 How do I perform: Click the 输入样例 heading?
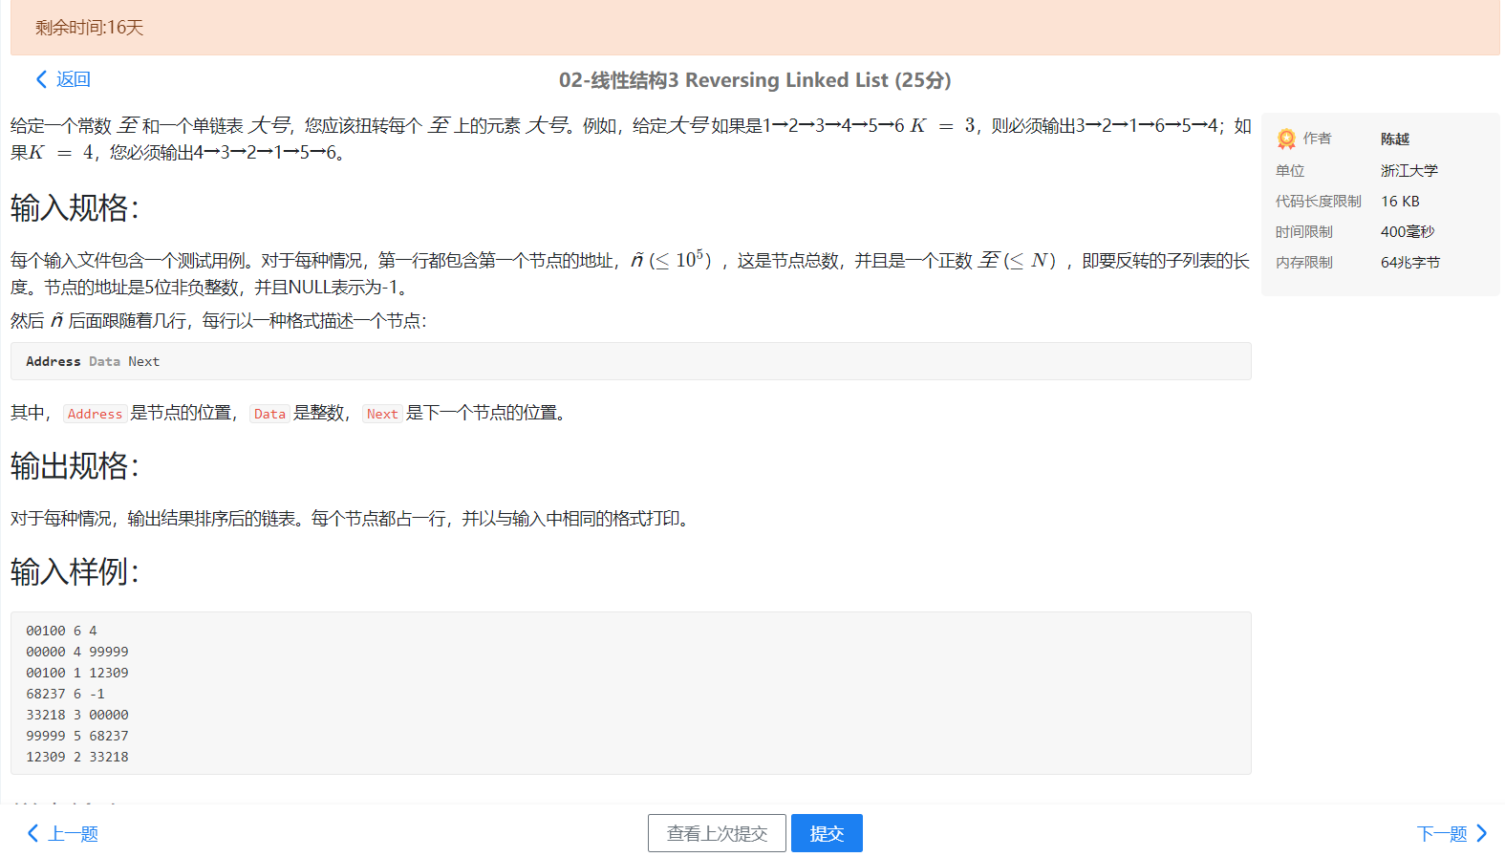point(75,571)
